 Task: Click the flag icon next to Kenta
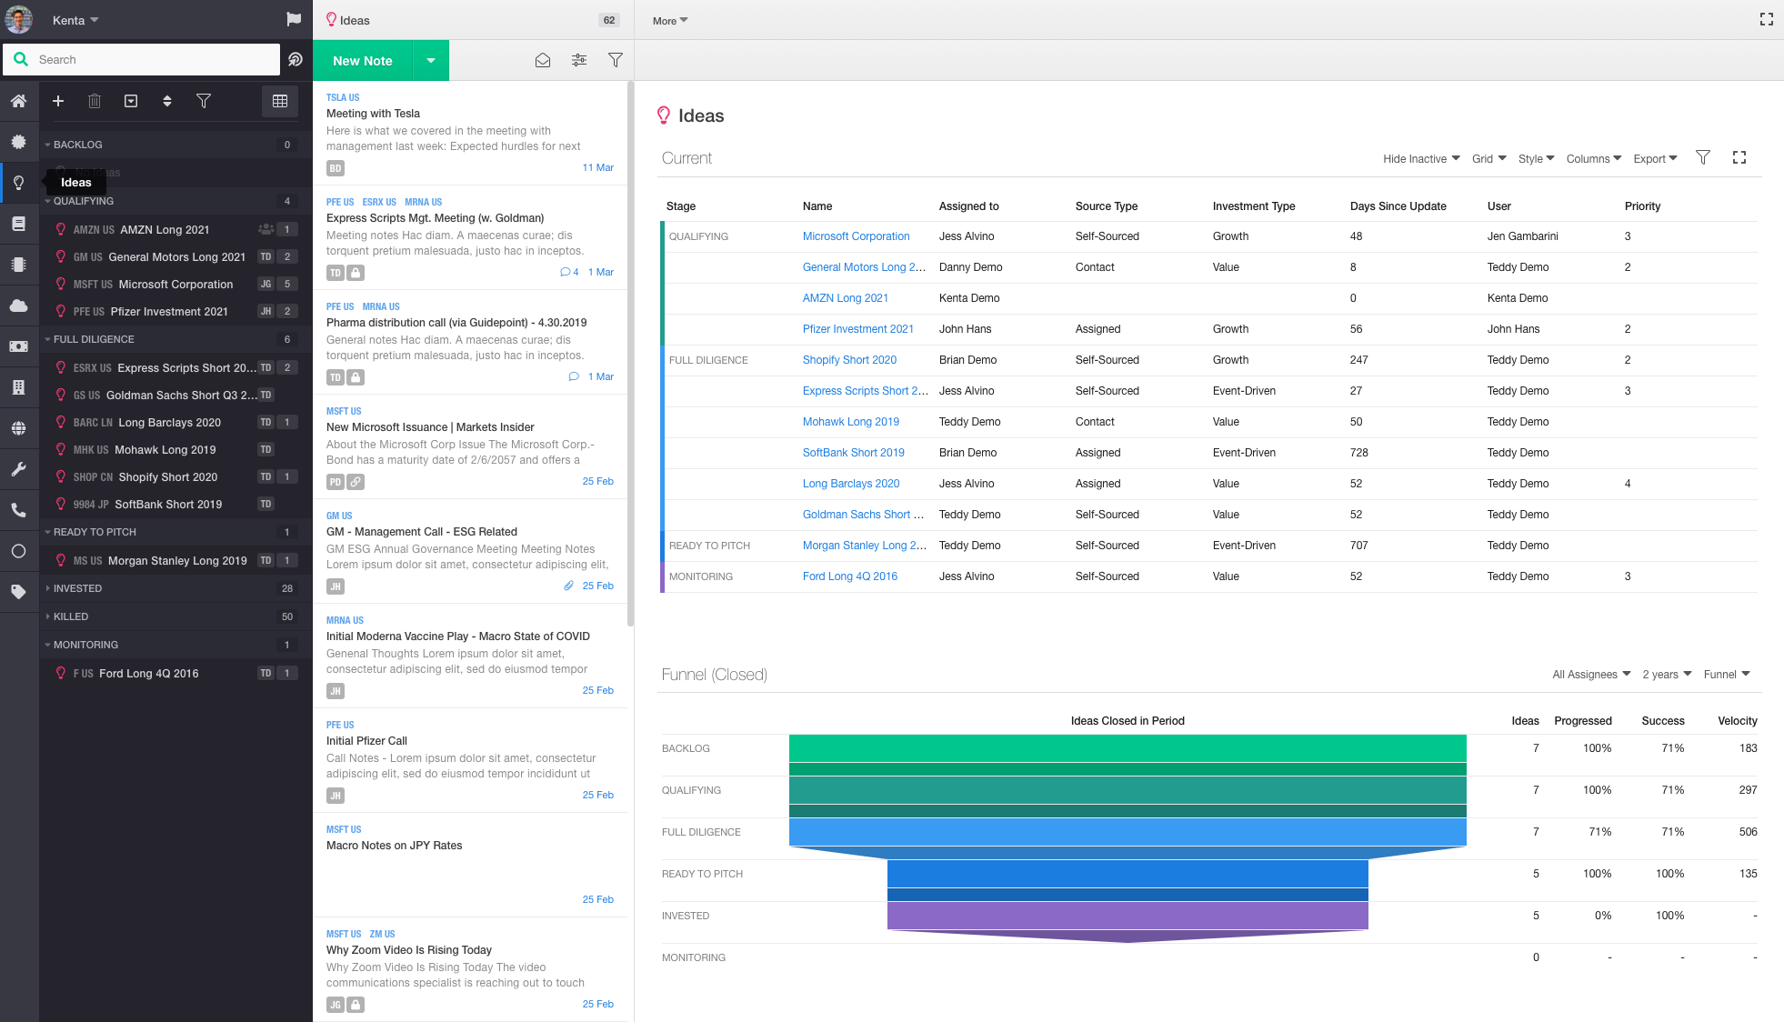293,19
